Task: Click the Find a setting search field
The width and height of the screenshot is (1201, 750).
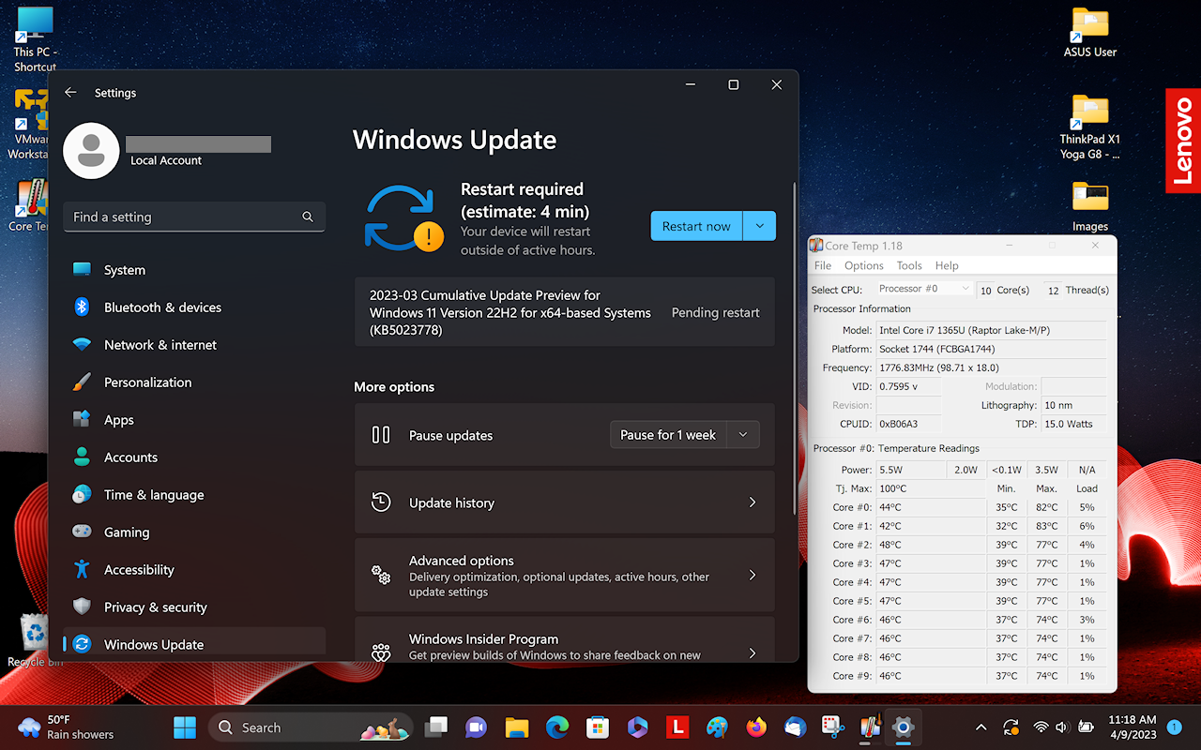Action: 194,217
